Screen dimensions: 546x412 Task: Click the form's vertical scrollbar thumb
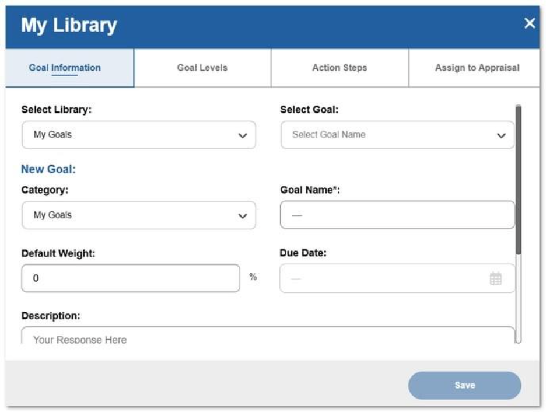(x=518, y=180)
